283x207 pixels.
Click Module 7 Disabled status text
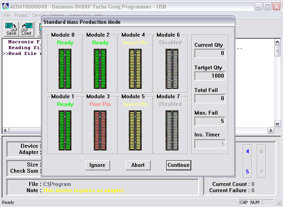[x=171, y=104]
